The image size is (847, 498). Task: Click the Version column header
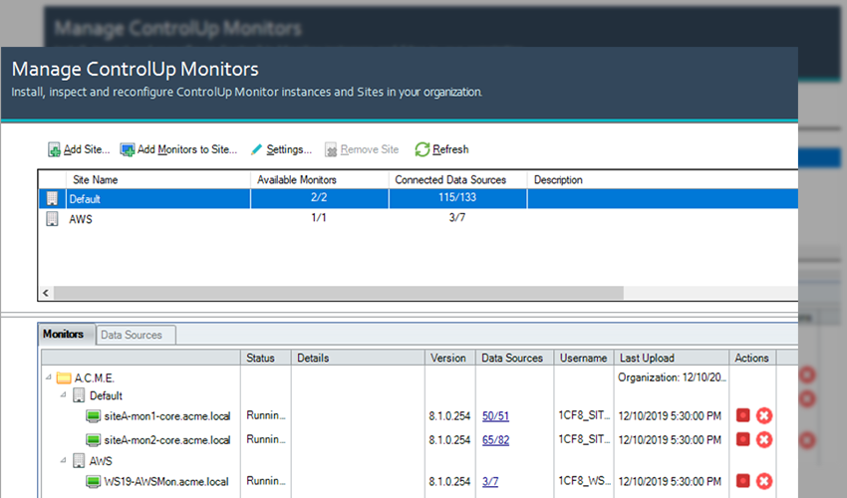tap(449, 358)
